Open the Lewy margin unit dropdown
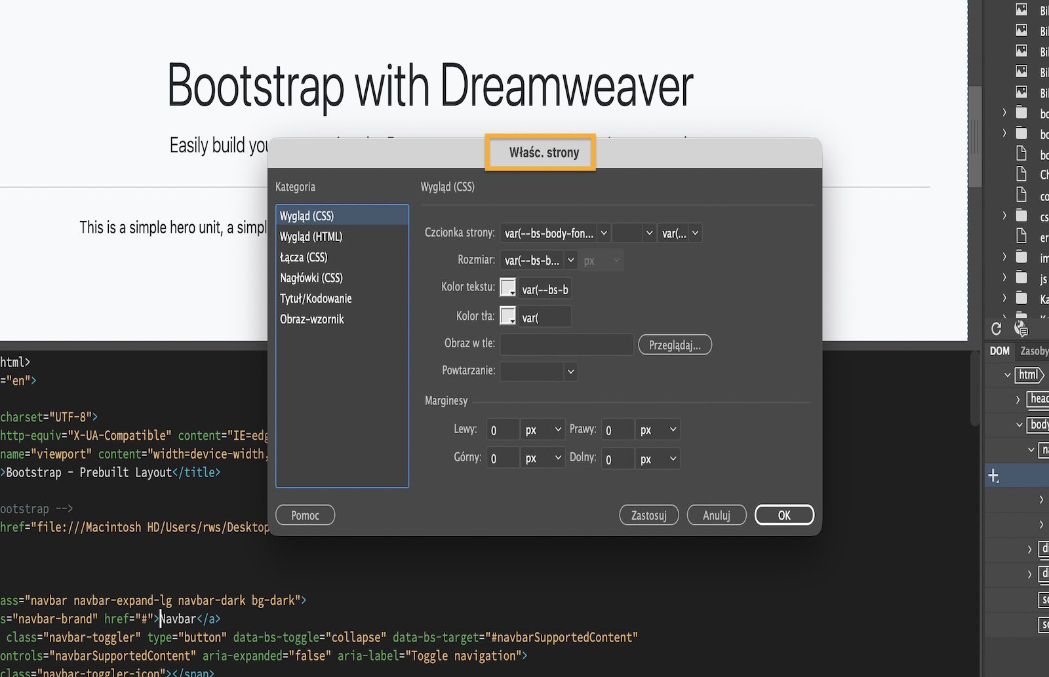 tap(543, 429)
